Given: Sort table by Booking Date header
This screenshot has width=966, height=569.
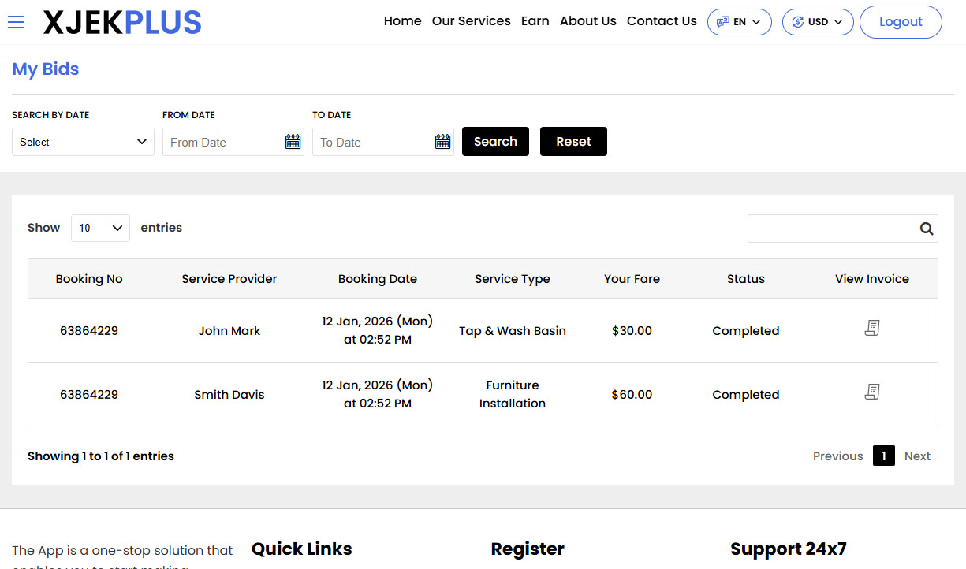Looking at the screenshot, I should pyautogui.click(x=377, y=279).
